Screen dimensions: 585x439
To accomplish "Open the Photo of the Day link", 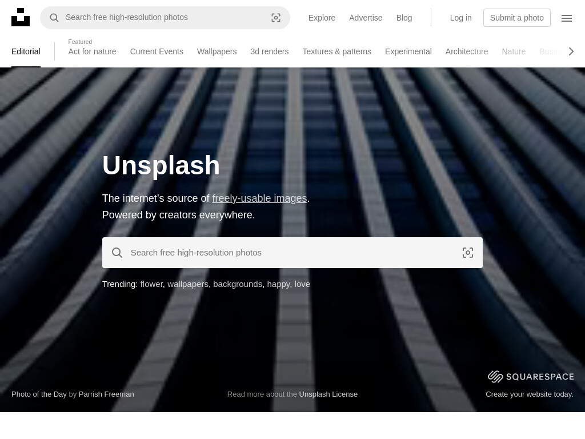I will (39, 394).
